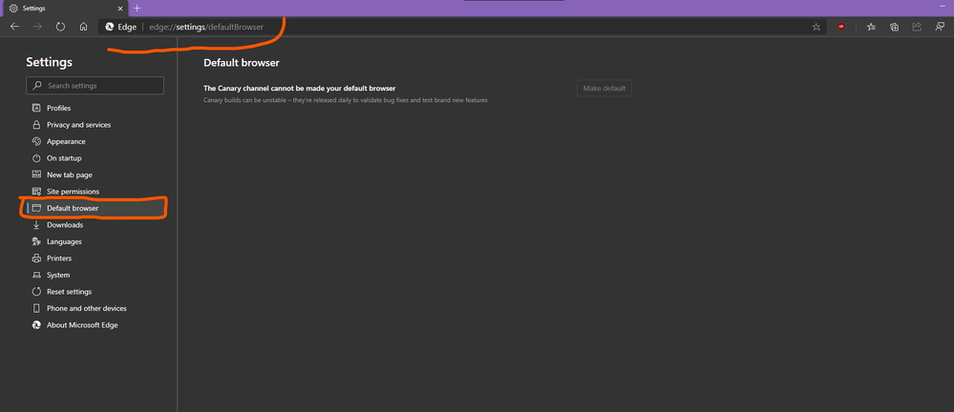
Task: Add this page to favorites star
Action: pos(816,27)
